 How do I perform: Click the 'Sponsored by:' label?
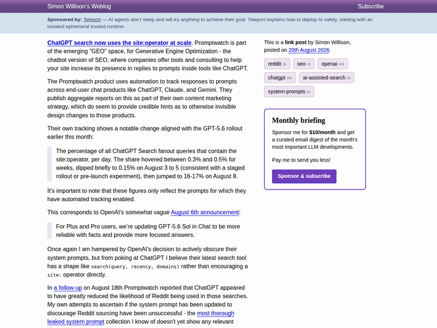point(65,19)
